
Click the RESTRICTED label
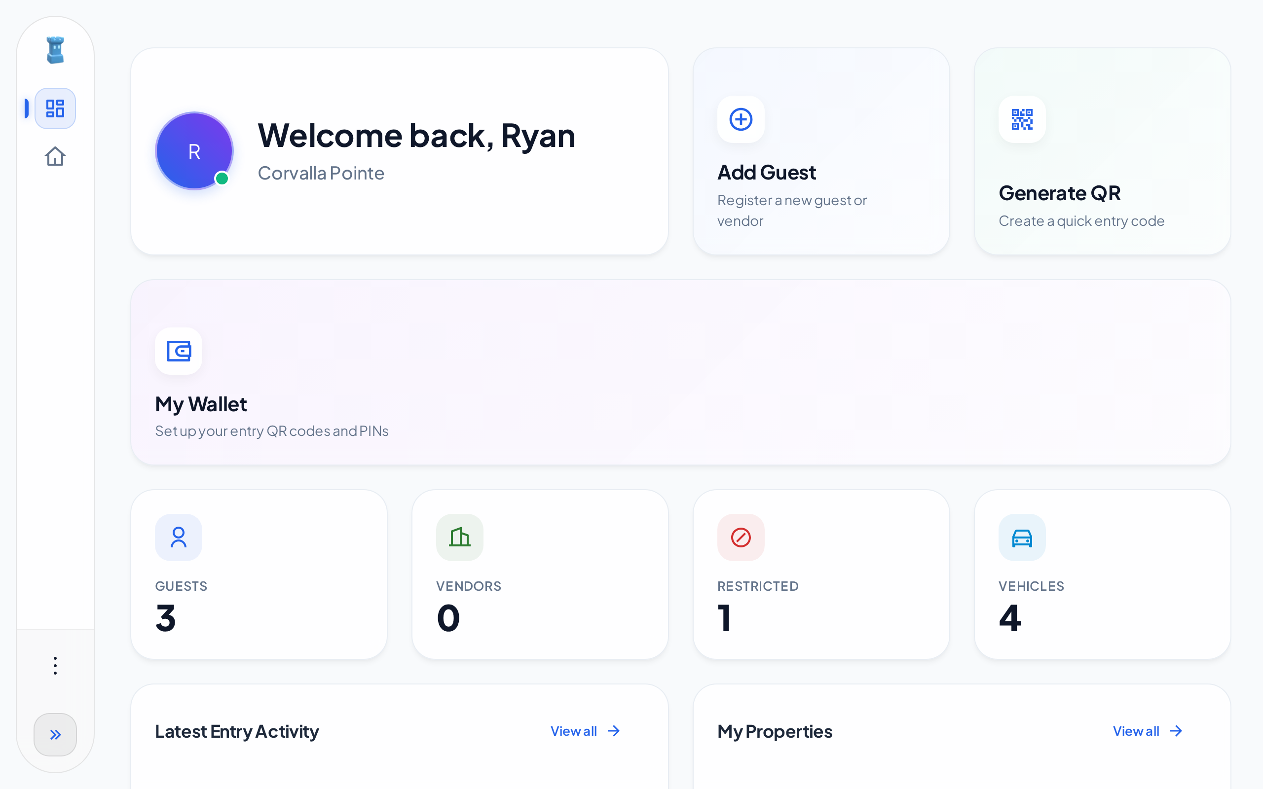pos(758,586)
